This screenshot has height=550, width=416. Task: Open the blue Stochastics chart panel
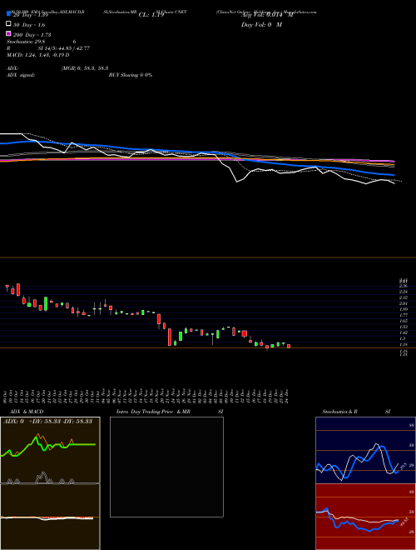(x=365, y=450)
